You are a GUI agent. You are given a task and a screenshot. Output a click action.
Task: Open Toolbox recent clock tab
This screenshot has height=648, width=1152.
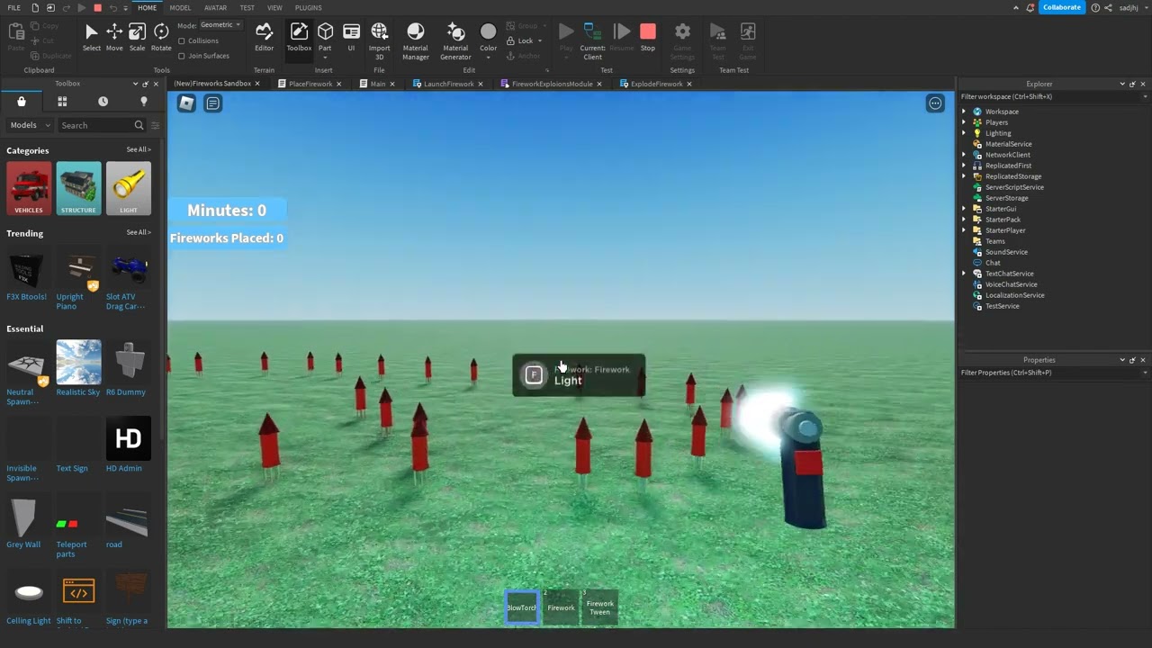(103, 101)
